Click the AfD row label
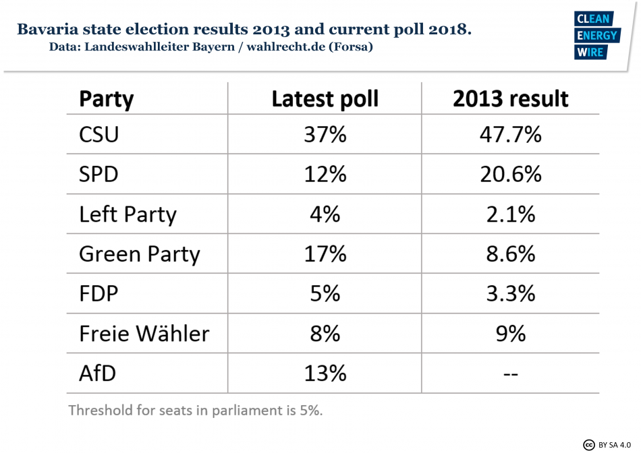Image resolution: width=641 pixels, height=453 pixels. coord(98,373)
